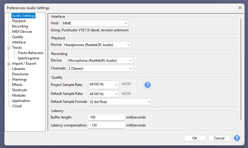Click the Latency compensation input field

click(106, 125)
